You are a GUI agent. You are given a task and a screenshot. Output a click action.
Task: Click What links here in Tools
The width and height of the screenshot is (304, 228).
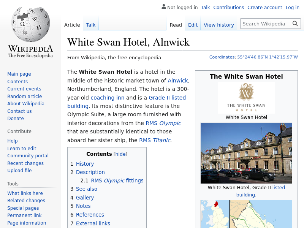coord(25,193)
